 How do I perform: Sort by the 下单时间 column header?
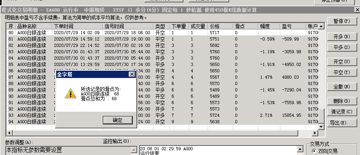pos(77,26)
